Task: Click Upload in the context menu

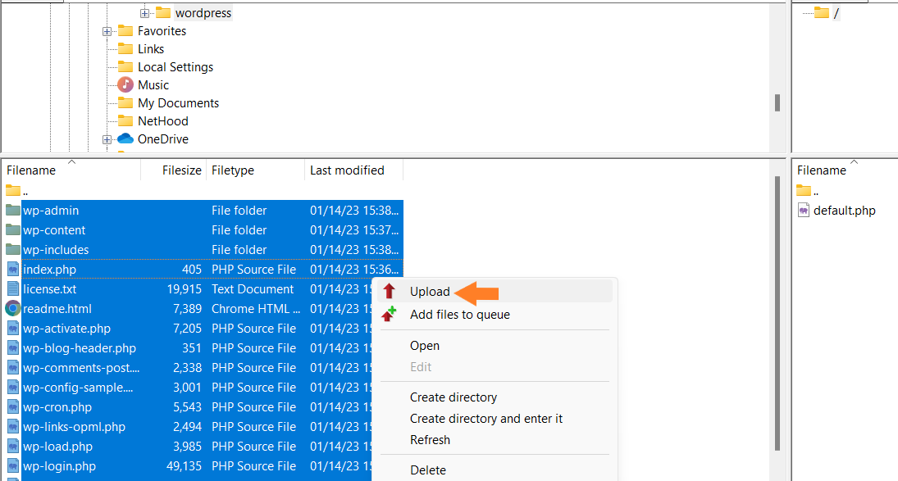Action: coord(430,292)
